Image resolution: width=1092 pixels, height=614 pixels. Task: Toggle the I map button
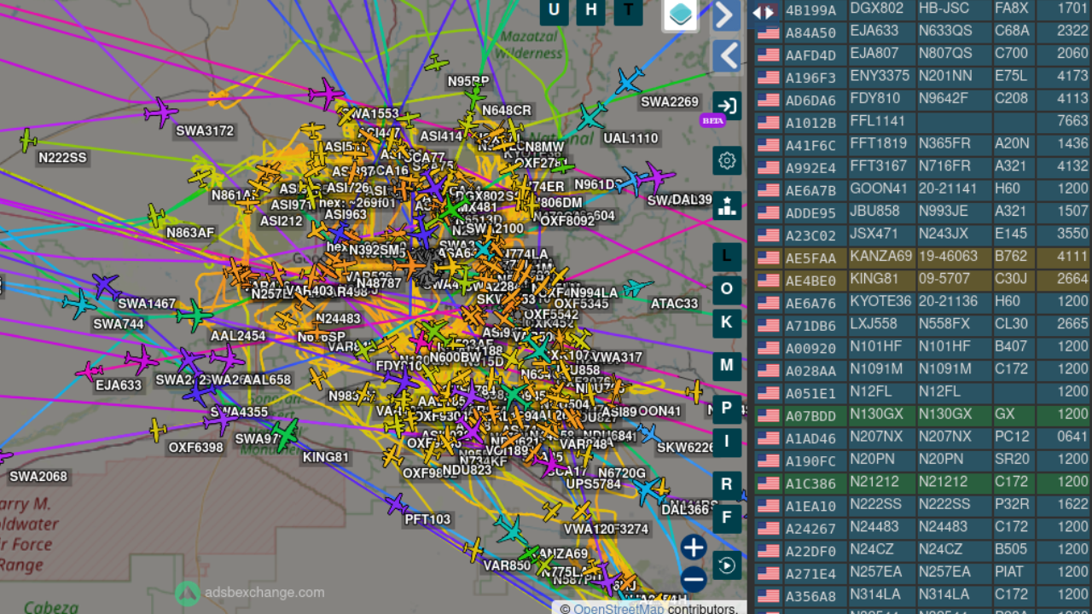tap(727, 441)
